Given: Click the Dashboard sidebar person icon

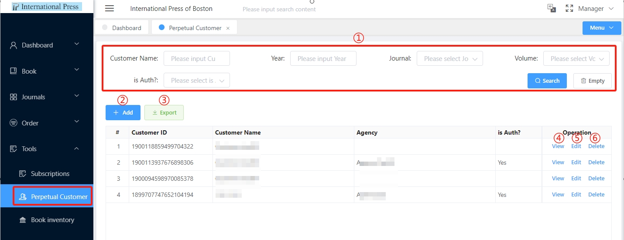Looking at the screenshot, I should pos(14,45).
